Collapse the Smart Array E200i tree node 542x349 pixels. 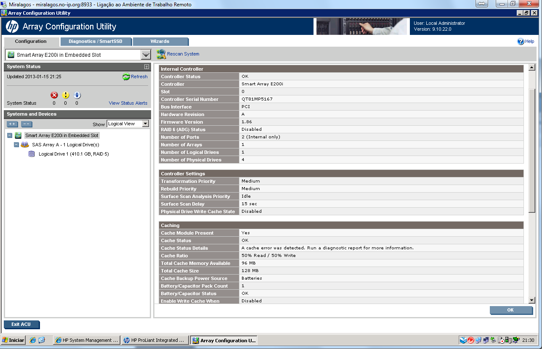tap(10, 135)
